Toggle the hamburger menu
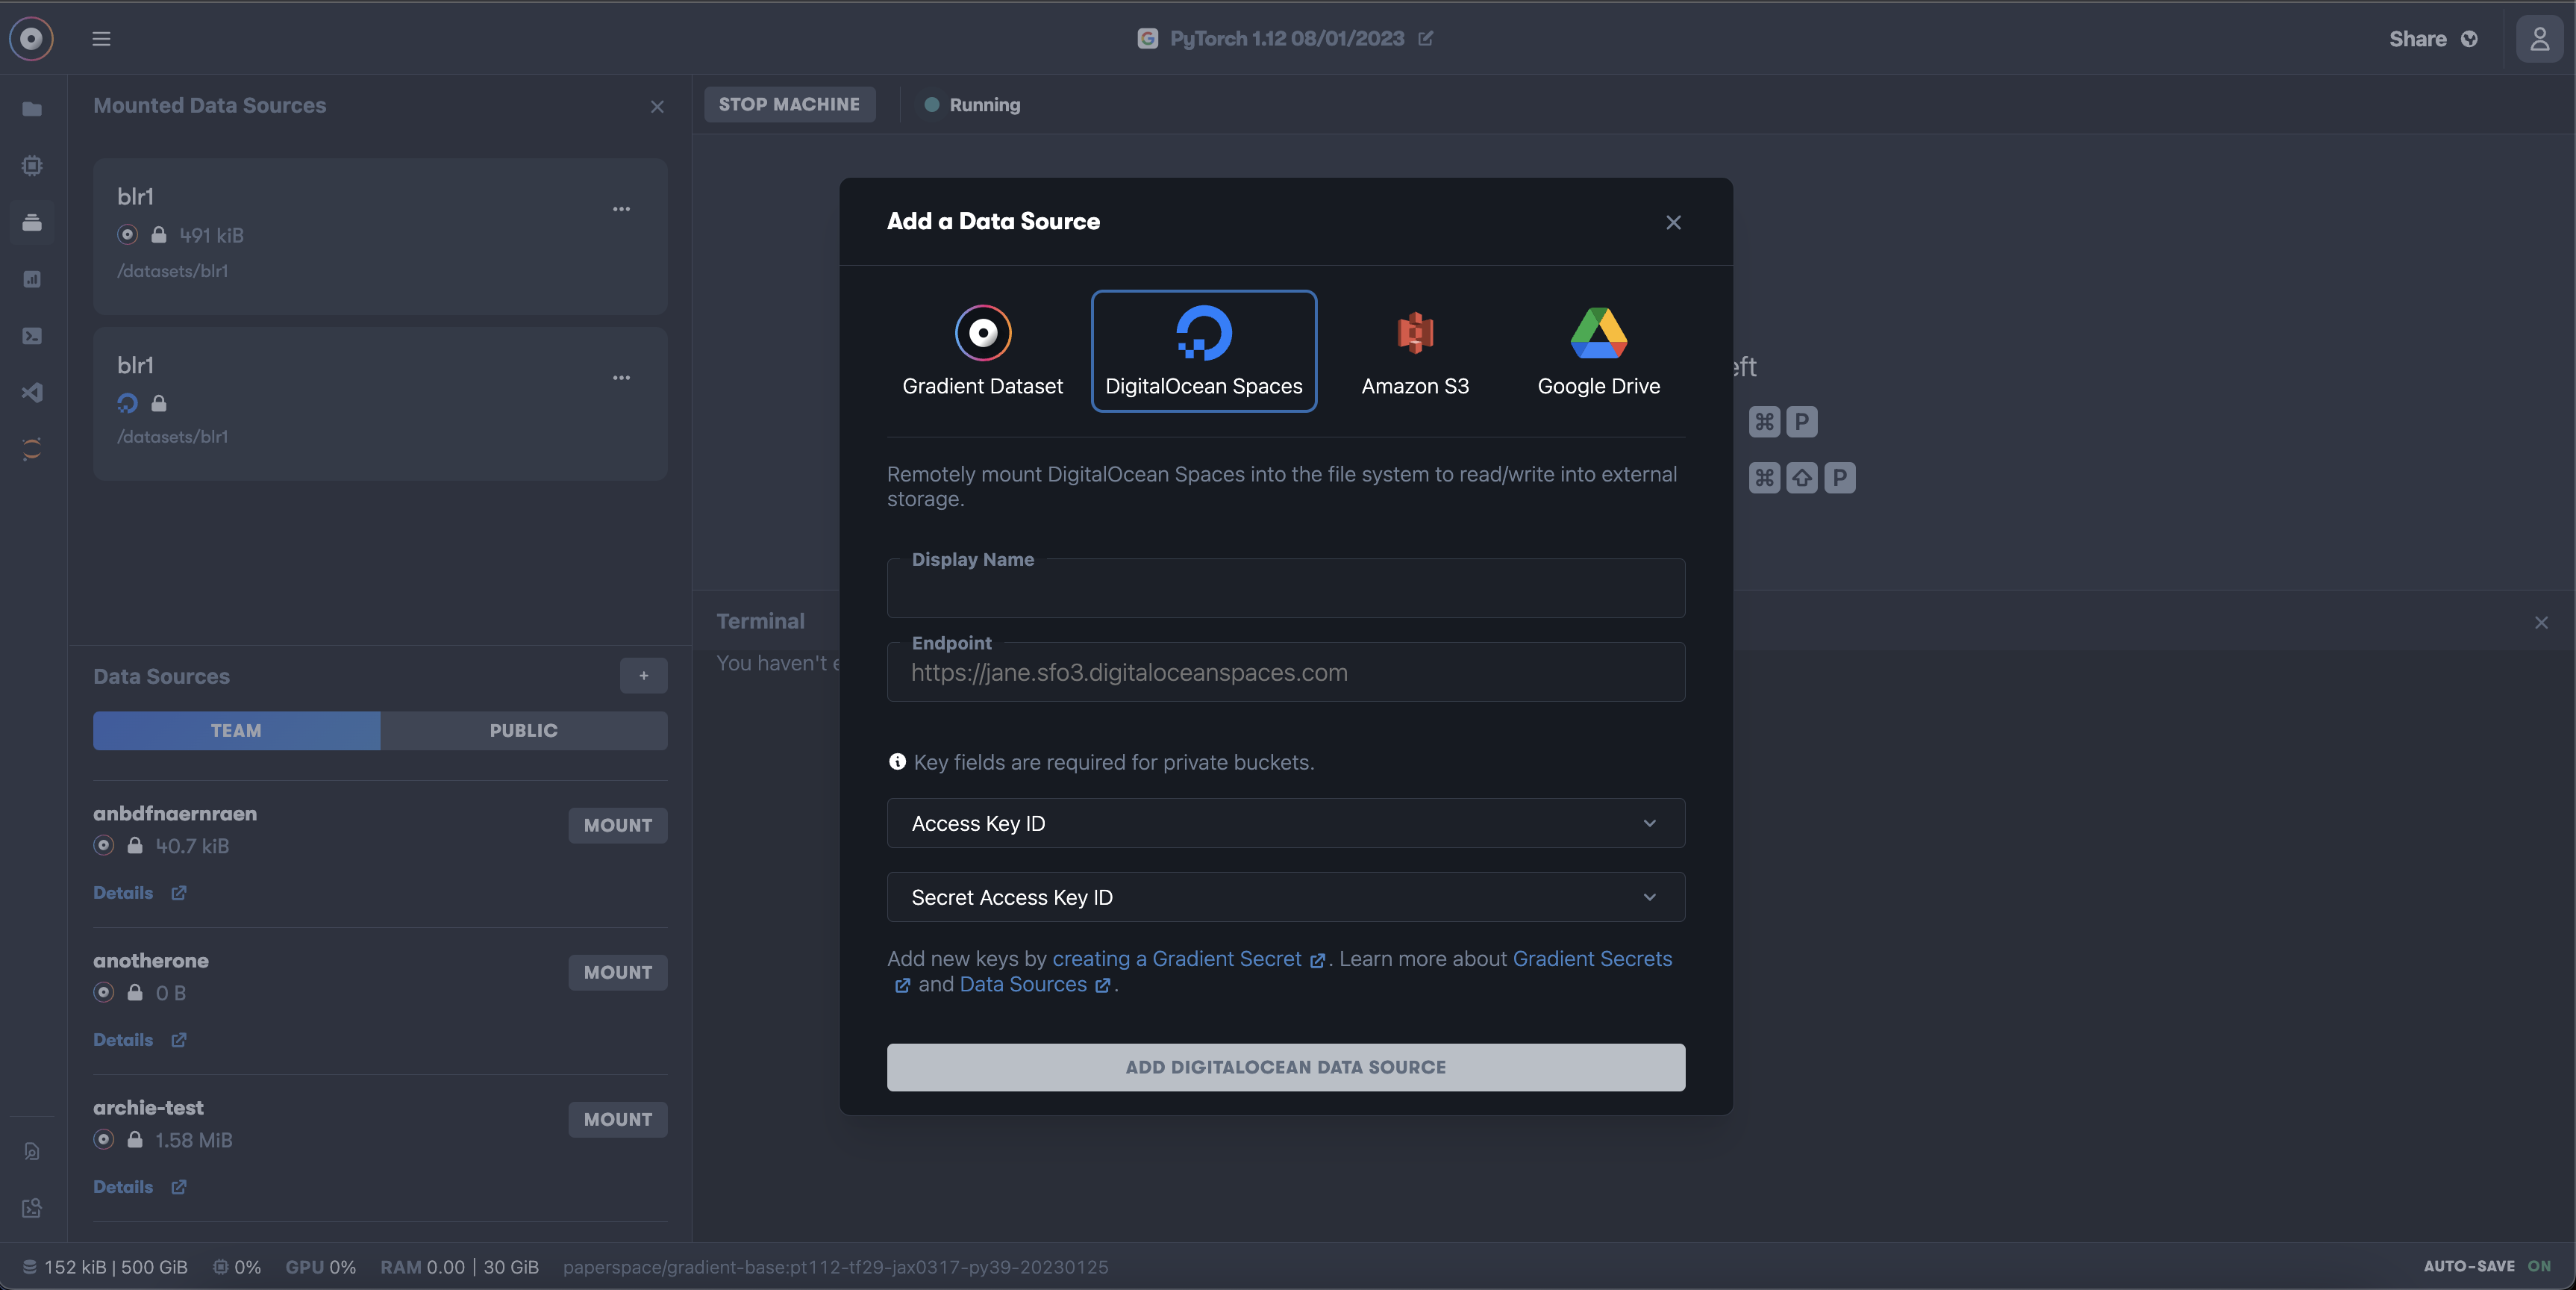2576x1290 pixels. (101, 38)
